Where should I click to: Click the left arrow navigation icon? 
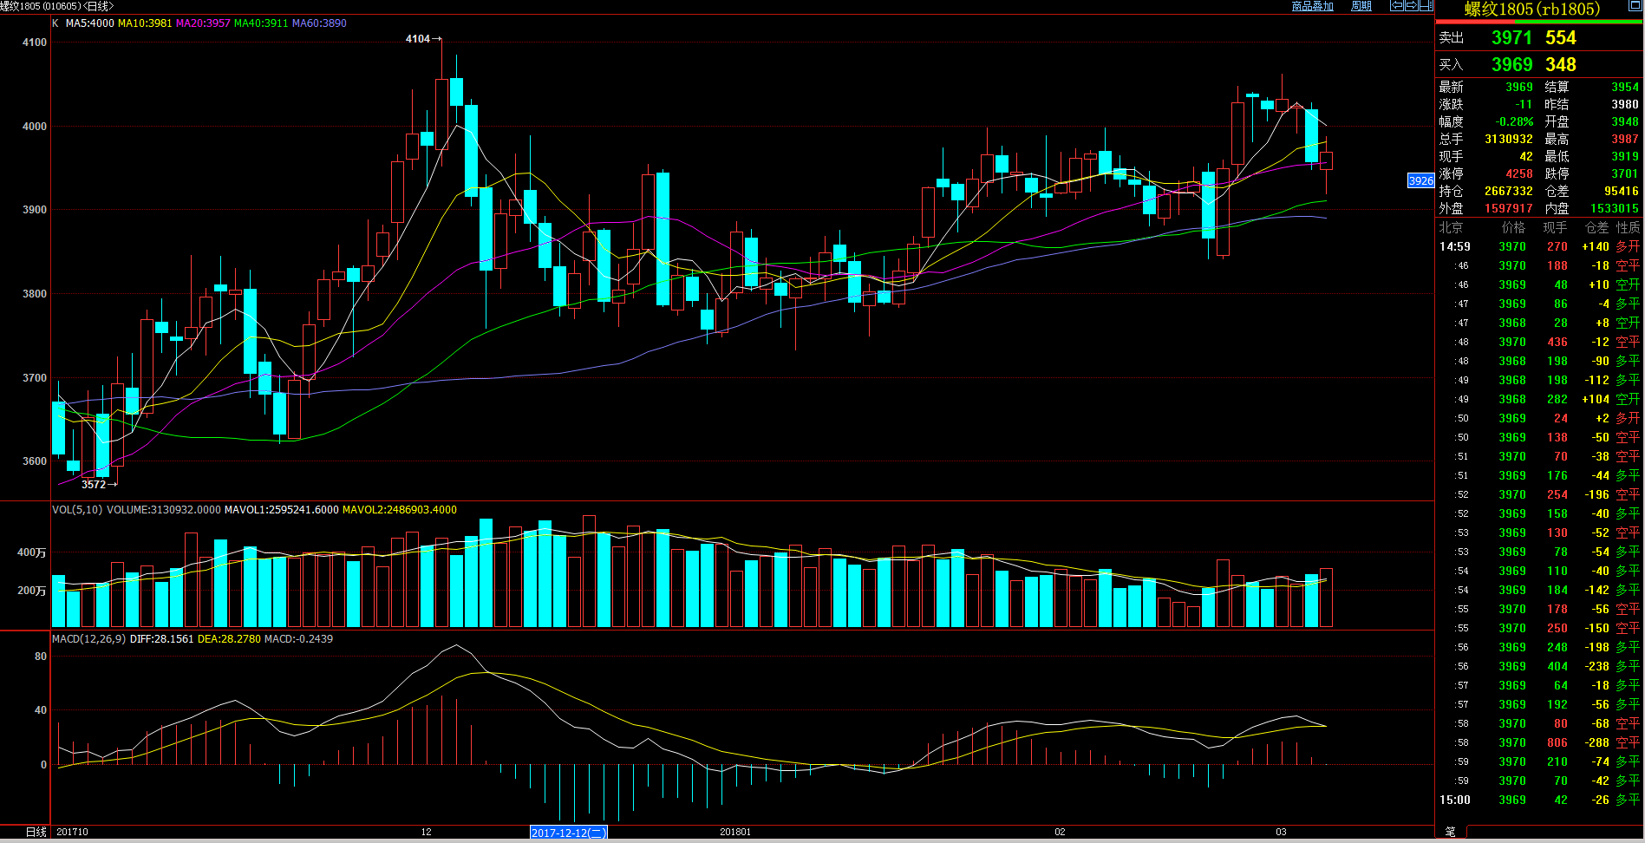pos(1396,6)
